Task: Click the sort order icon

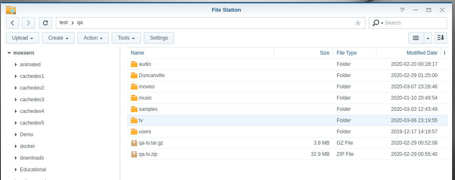Action: click(x=440, y=38)
